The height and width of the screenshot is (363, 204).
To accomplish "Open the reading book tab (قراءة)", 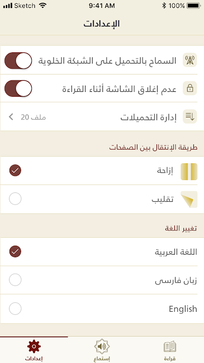I will click(170, 351).
